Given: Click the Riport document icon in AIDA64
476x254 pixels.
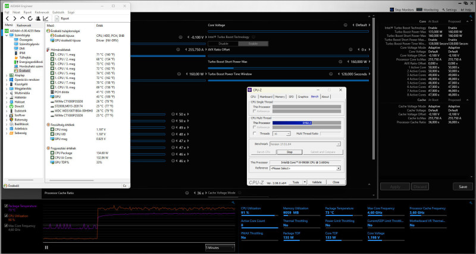Looking at the screenshot, I should tap(57, 18).
